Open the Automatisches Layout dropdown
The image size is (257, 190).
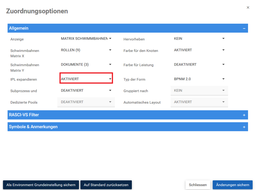[199, 102]
